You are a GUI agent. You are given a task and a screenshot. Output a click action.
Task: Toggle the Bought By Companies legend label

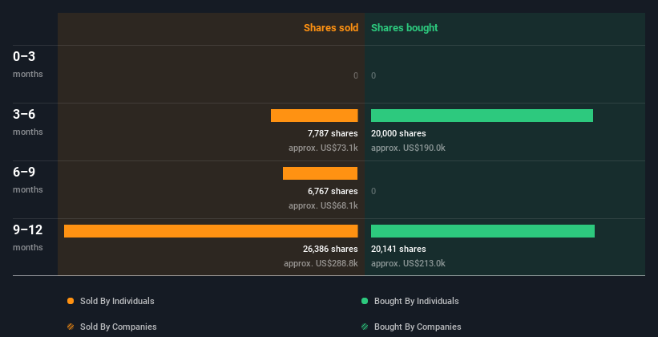(418, 327)
